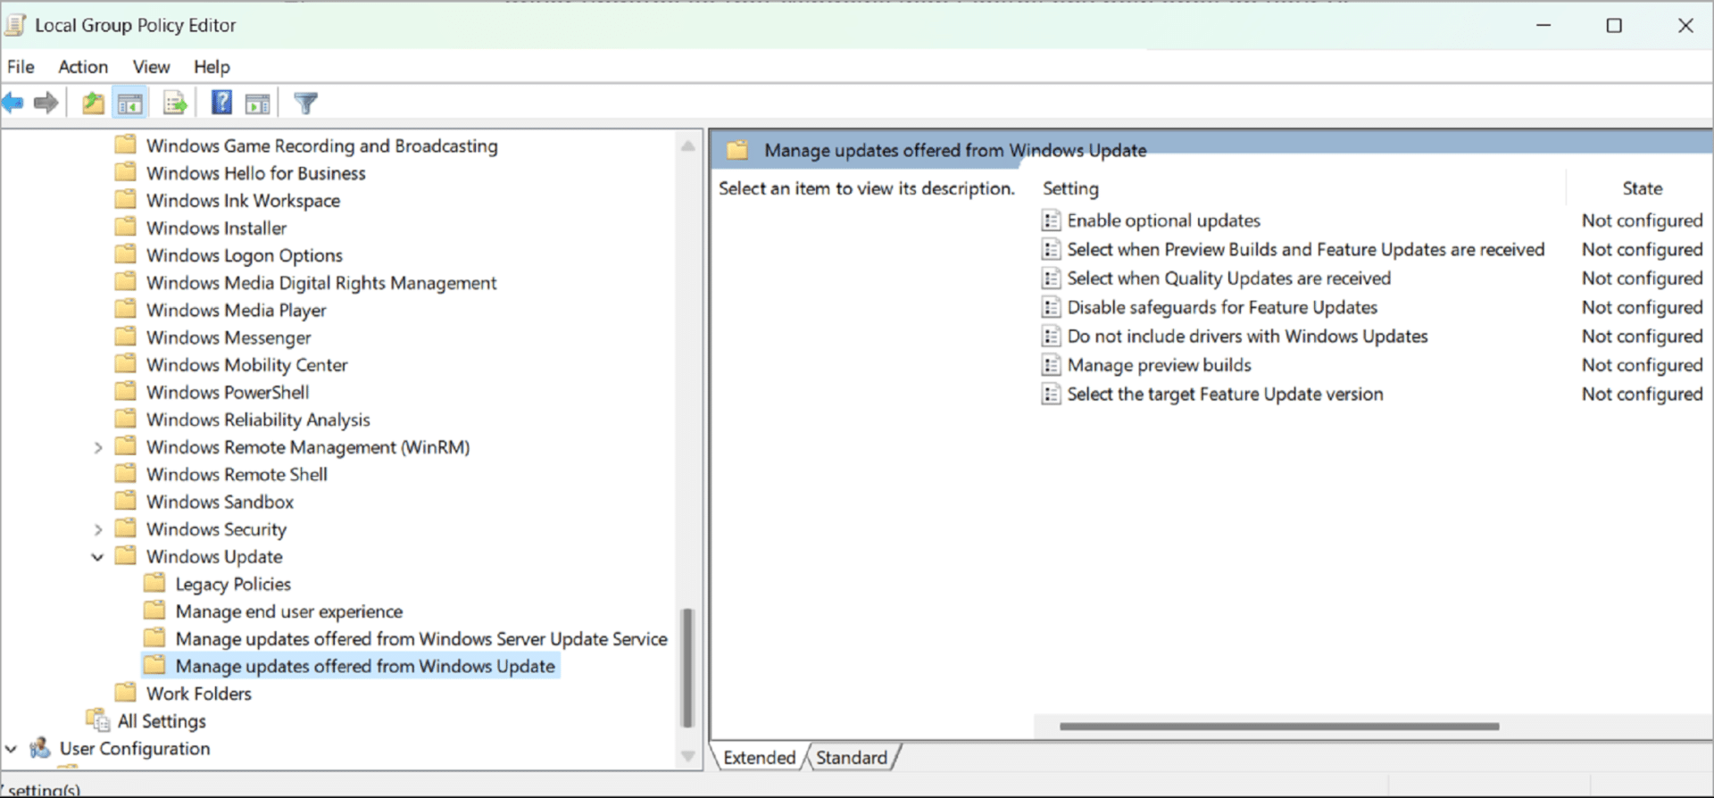Screen dimensions: 1714x798
Task: Open the File menu
Action: pyautogui.click(x=21, y=67)
